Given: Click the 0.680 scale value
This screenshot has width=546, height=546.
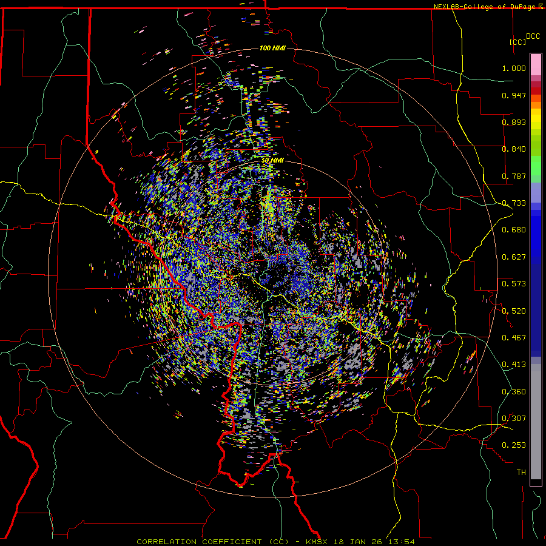Looking at the screenshot, I should [514, 230].
